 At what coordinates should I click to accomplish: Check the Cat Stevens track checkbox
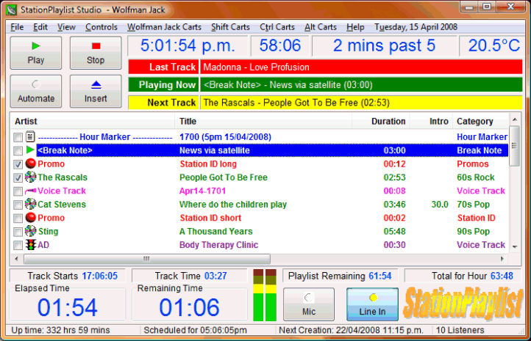[x=18, y=205]
